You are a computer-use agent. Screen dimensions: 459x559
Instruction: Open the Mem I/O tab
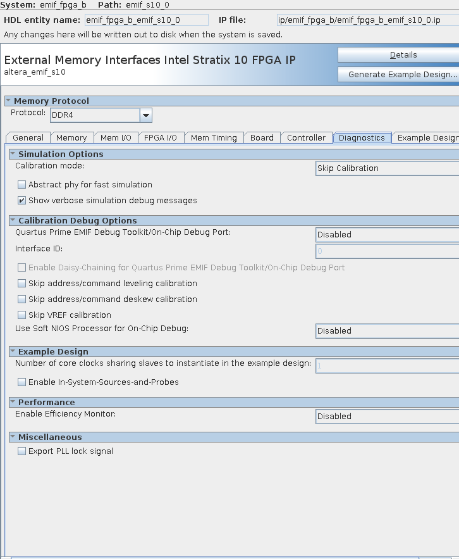tap(116, 137)
